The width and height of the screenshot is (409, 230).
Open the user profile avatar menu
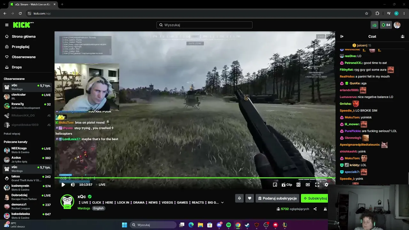[x=397, y=25]
